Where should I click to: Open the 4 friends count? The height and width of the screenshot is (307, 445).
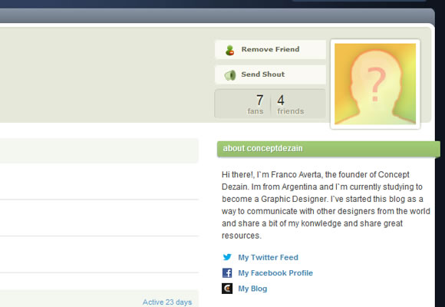(290, 104)
